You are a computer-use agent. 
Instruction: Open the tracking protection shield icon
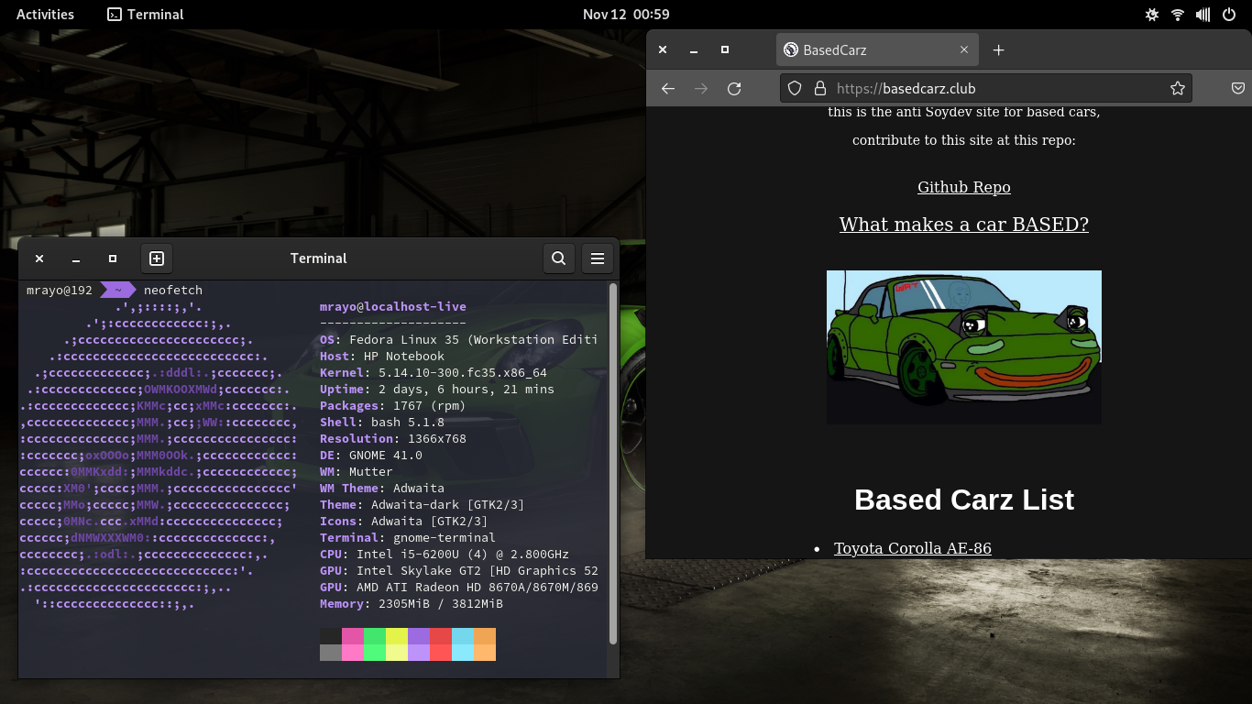coord(795,89)
